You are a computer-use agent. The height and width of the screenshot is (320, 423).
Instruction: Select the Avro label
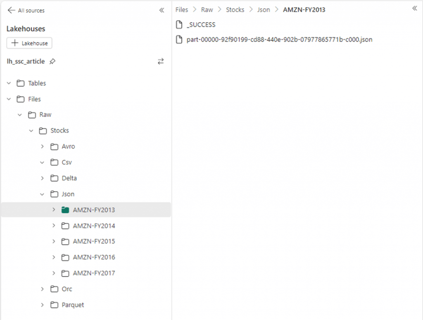click(x=68, y=147)
